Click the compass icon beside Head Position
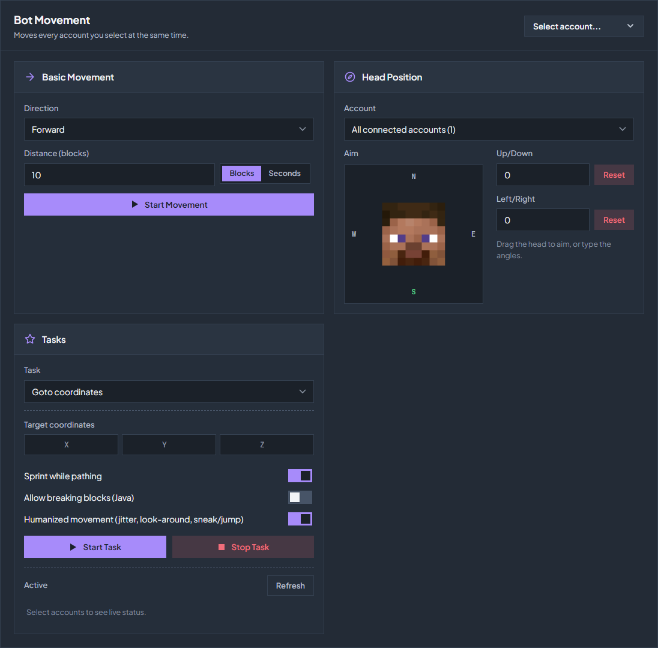This screenshot has width=658, height=648. [350, 77]
